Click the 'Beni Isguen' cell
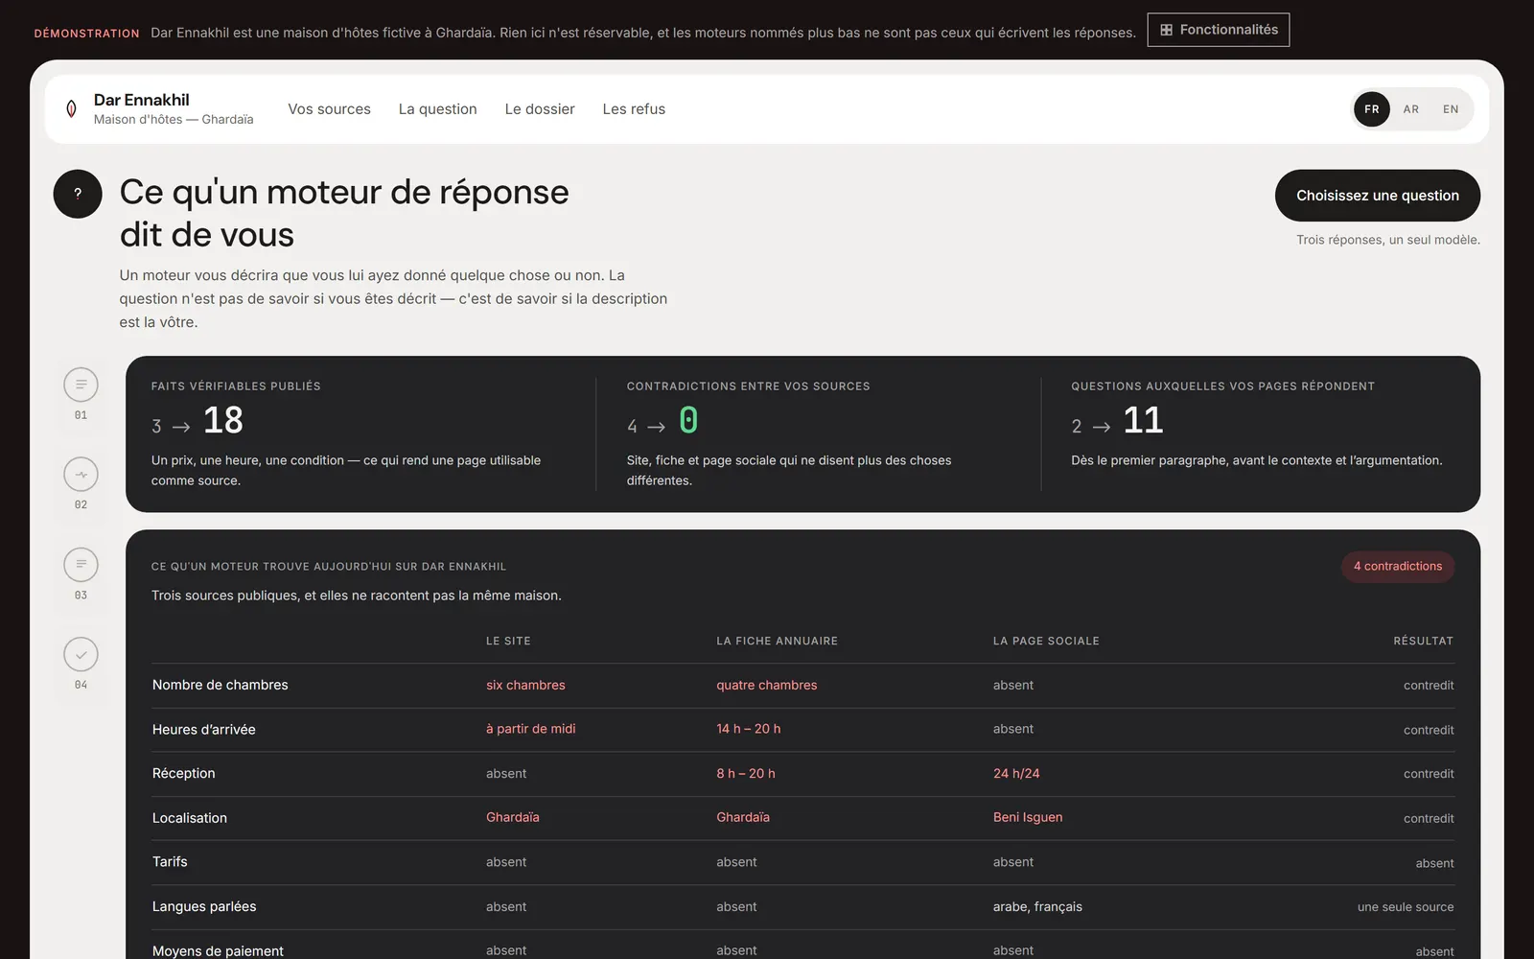The width and height of the screenshot is (1534, 959). [1028, 817]
